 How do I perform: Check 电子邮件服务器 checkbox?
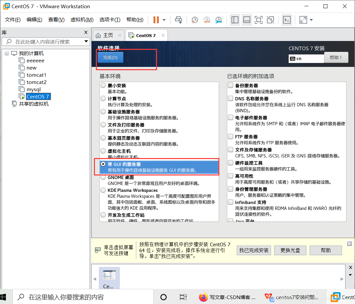tap(231, 117)
